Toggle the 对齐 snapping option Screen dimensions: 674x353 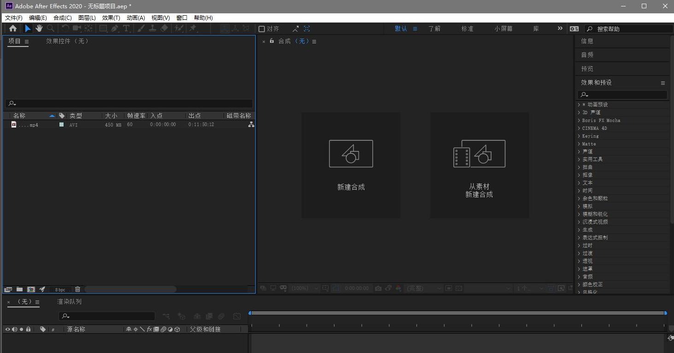coord(261,28)
